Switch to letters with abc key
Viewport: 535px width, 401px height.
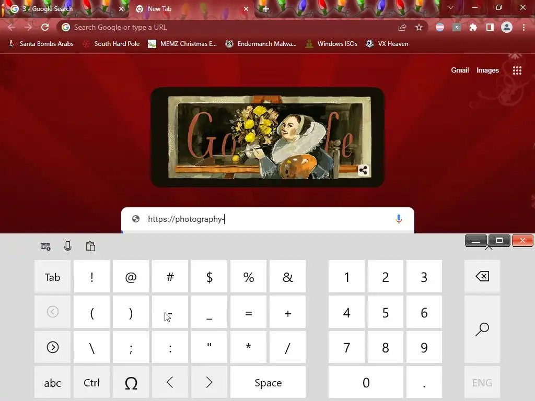click(53, 383)
